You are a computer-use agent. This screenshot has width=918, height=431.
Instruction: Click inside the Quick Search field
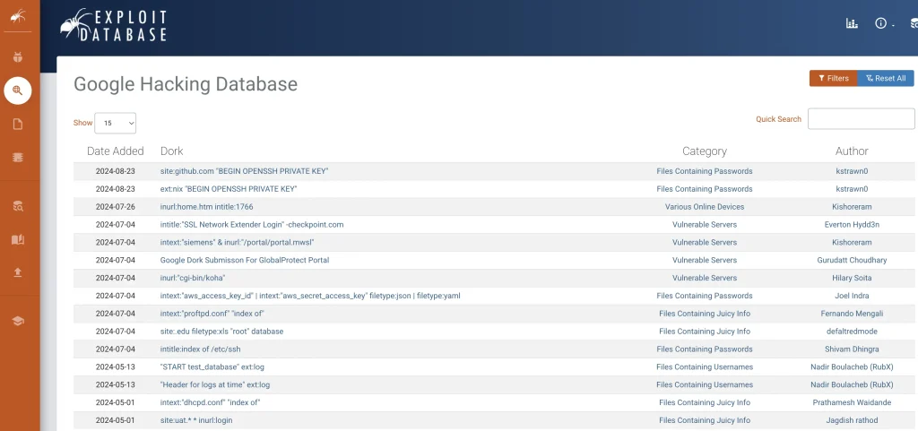861,119
